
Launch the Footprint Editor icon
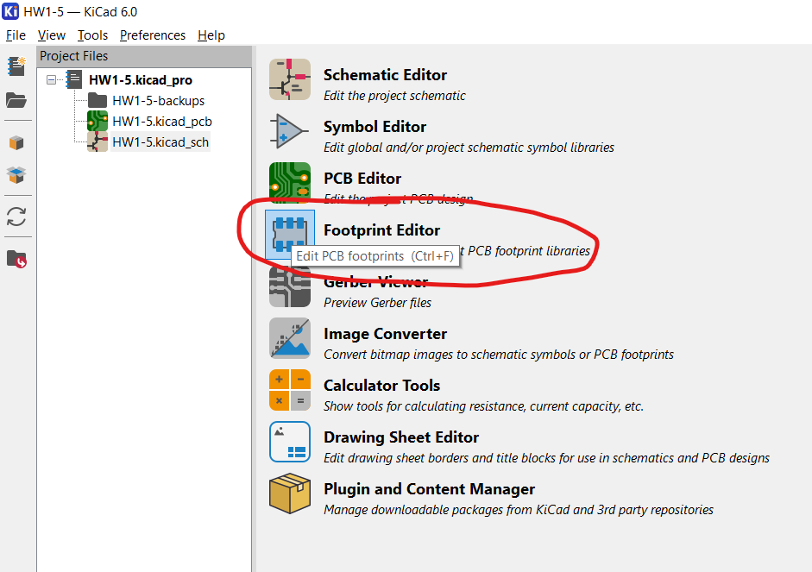(289, 235)
